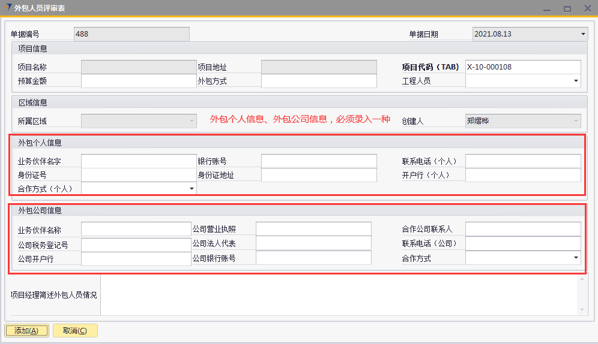The image size is (598, 344).
Task: Expand the 工程人员 dropdown
Action: tap(576, 81)
